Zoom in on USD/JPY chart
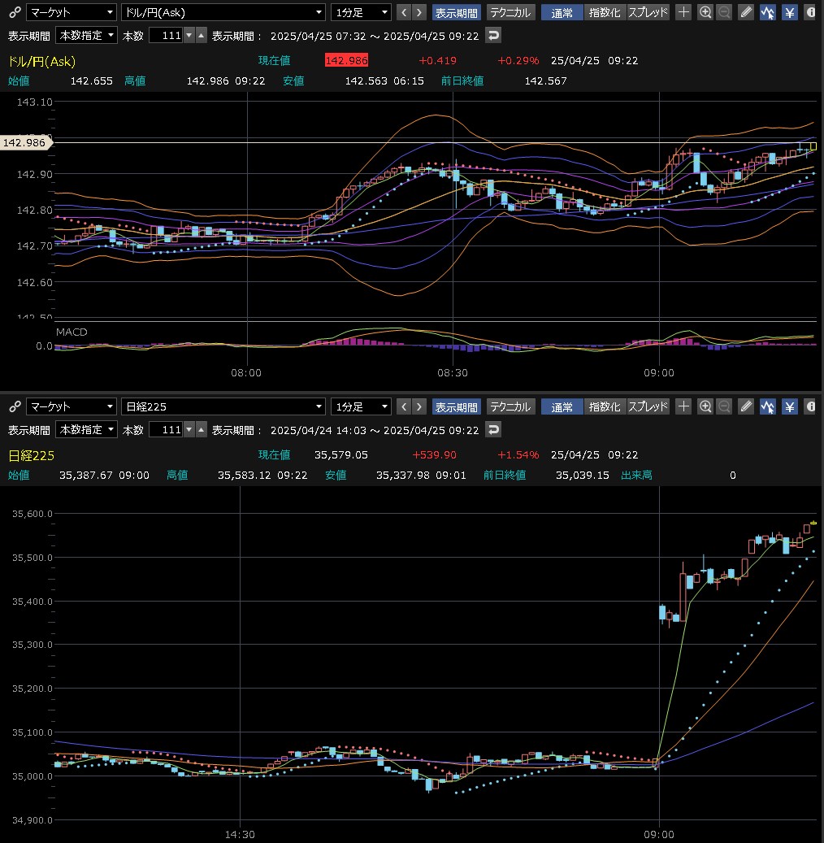The width and height of the screenshot is (824, 843). click(705, 12)
